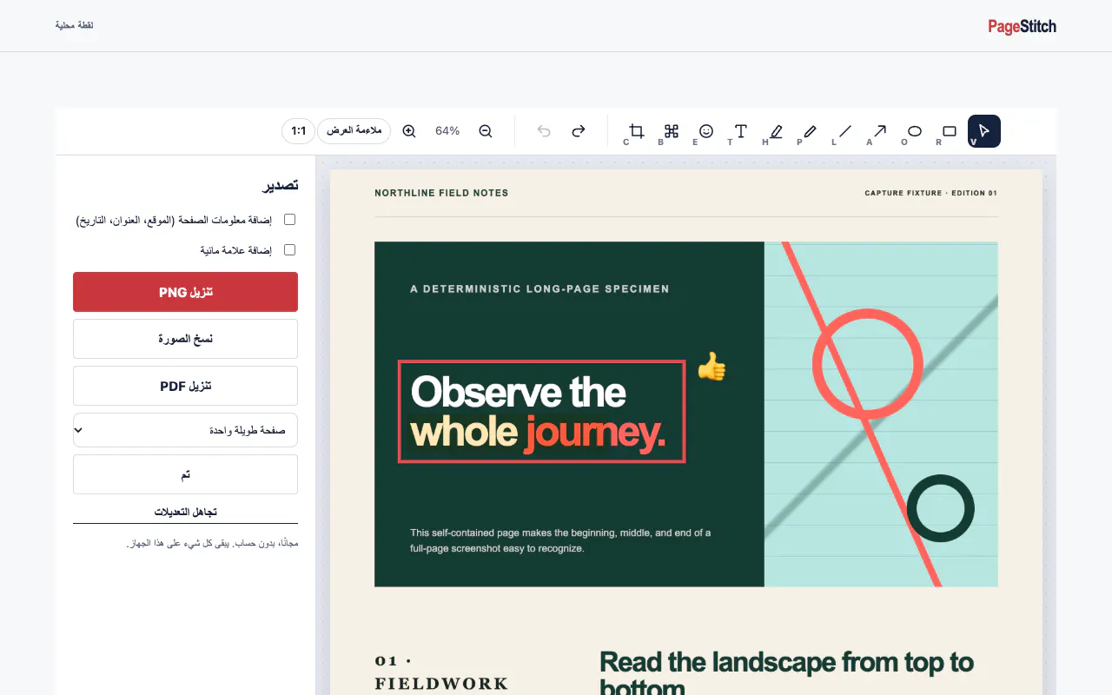
Task: Pick the Rectangle tool
Action: (950, 131)
